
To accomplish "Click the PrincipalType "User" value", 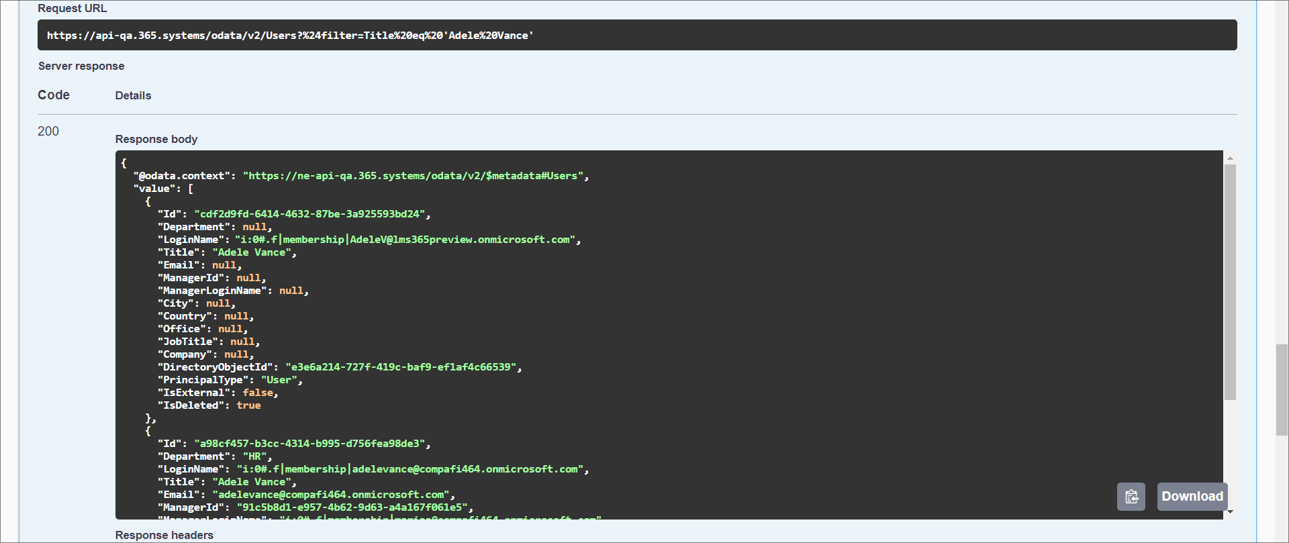I will [279, 380].
